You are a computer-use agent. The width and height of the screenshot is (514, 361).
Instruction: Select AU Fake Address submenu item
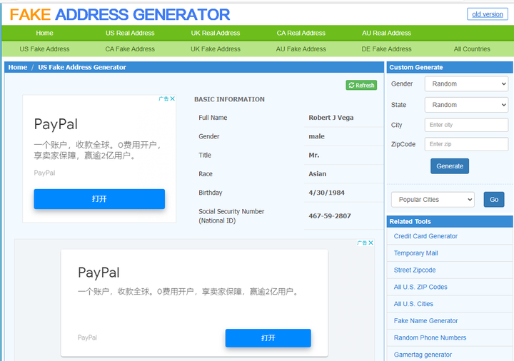click(x=301, y=49)
